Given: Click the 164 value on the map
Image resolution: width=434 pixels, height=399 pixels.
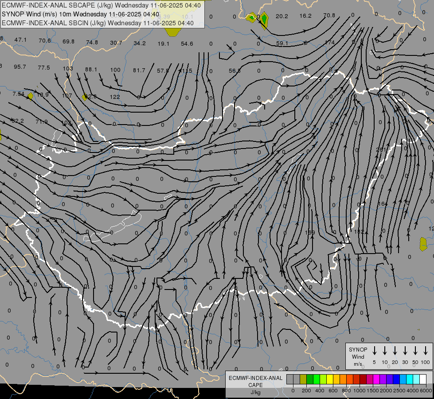Looking at the screenshot, I should coord(383,204).
